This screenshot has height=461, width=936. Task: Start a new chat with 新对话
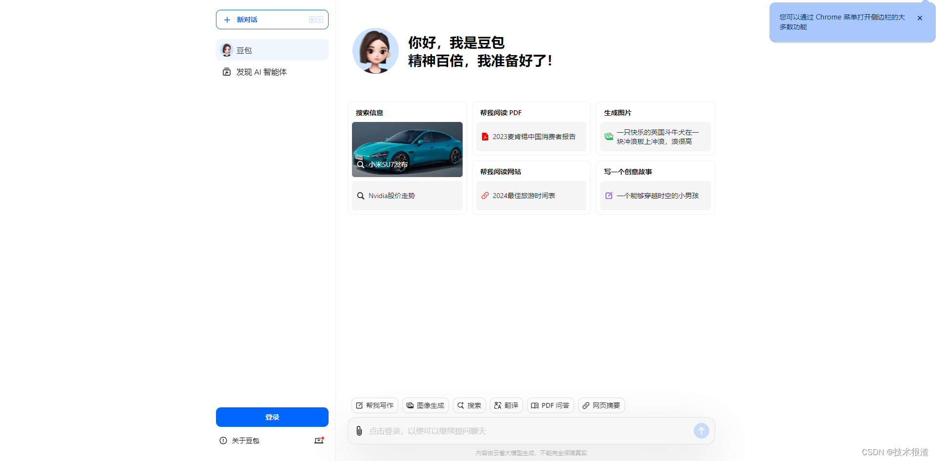272,20
